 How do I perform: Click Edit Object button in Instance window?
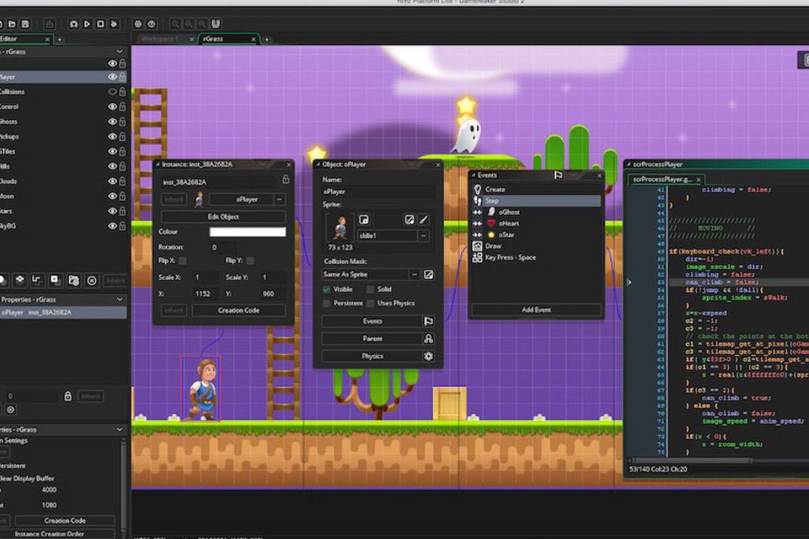pyautogui.click(x=223, y=217)
